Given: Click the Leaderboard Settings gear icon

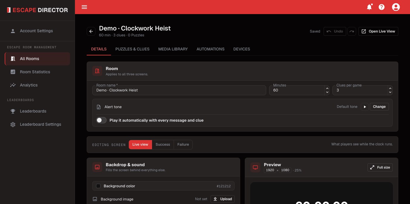Looking at the screenshot, I should 13,124.
